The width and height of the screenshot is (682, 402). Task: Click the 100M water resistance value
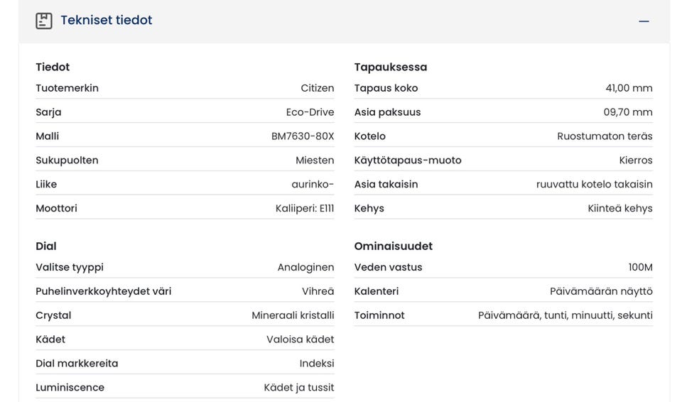[x=640, y=268]
